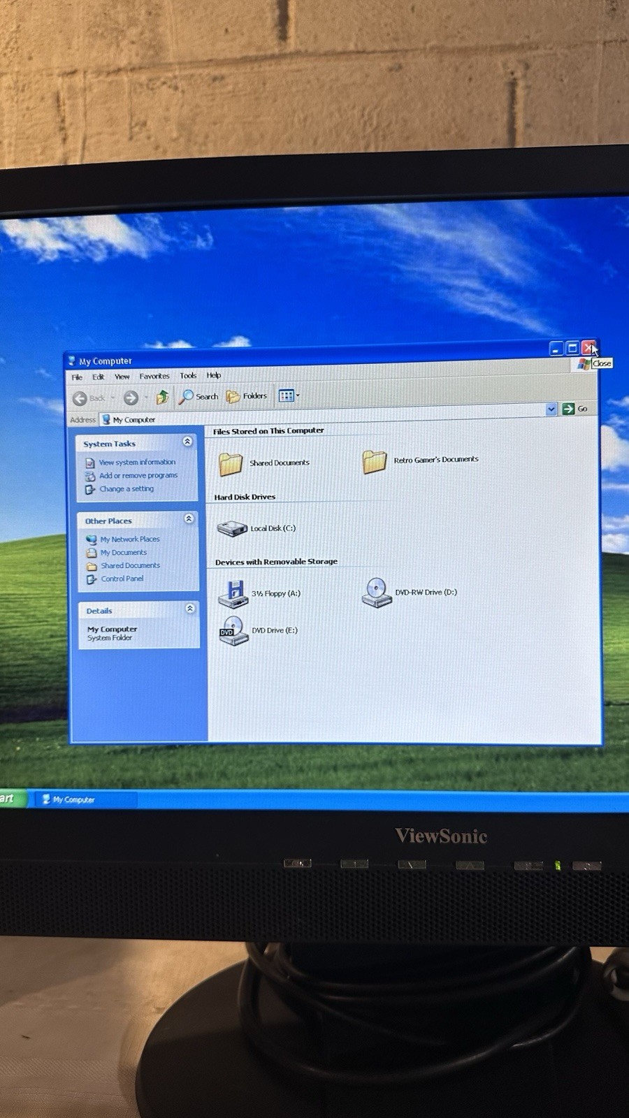Image resolution: width=629 pixels, height=1118 pixels.
Task: Minimize the My Computer window
Action: 556,348
